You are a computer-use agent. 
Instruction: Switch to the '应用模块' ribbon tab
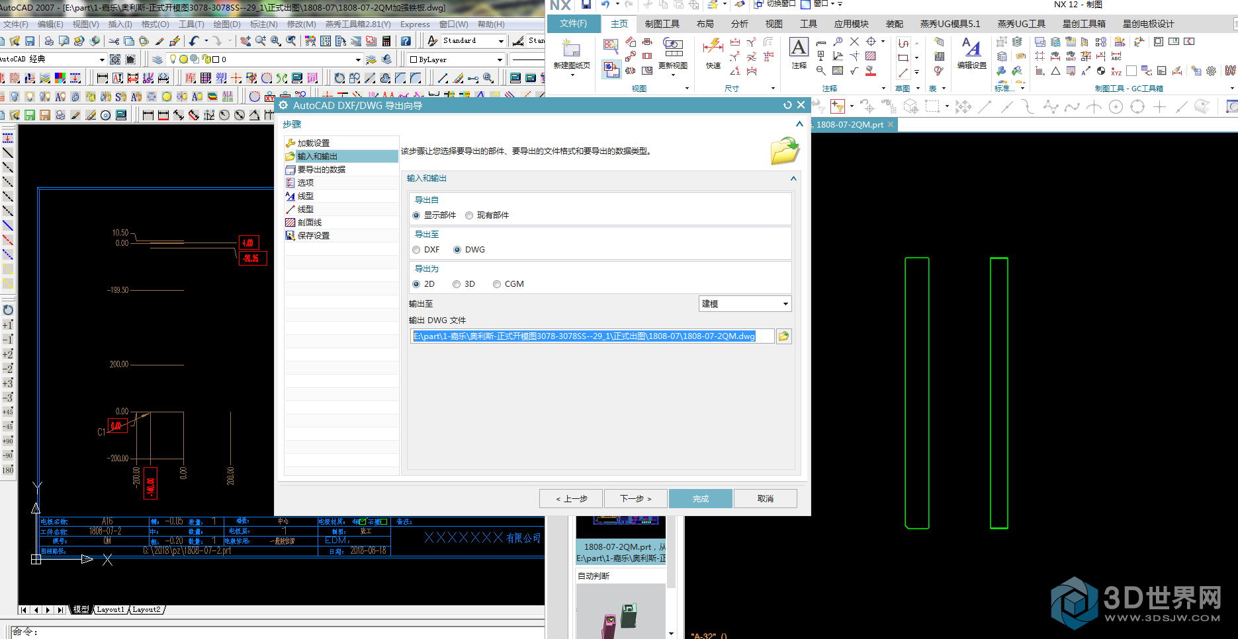click(x=851, y=24)
